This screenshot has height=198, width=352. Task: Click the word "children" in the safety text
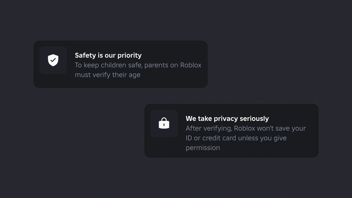click(x=113, y=65)
